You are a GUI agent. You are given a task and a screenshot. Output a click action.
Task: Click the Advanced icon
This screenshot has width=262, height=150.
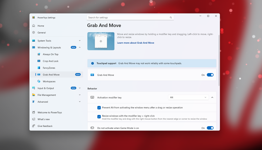[34, 102]
